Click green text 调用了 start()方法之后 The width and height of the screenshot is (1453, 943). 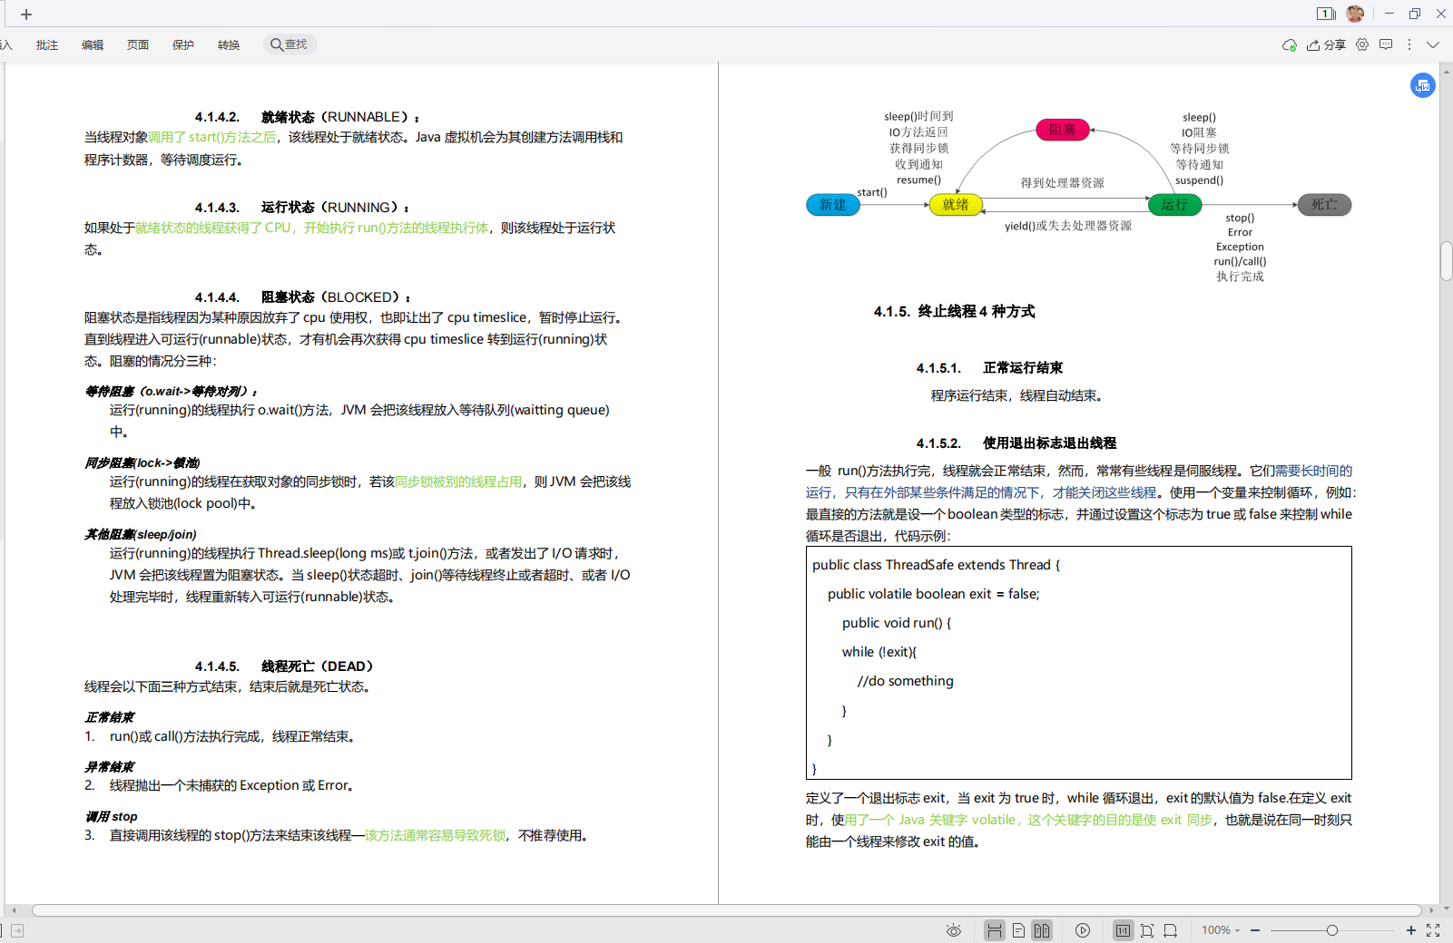(212, 138)
